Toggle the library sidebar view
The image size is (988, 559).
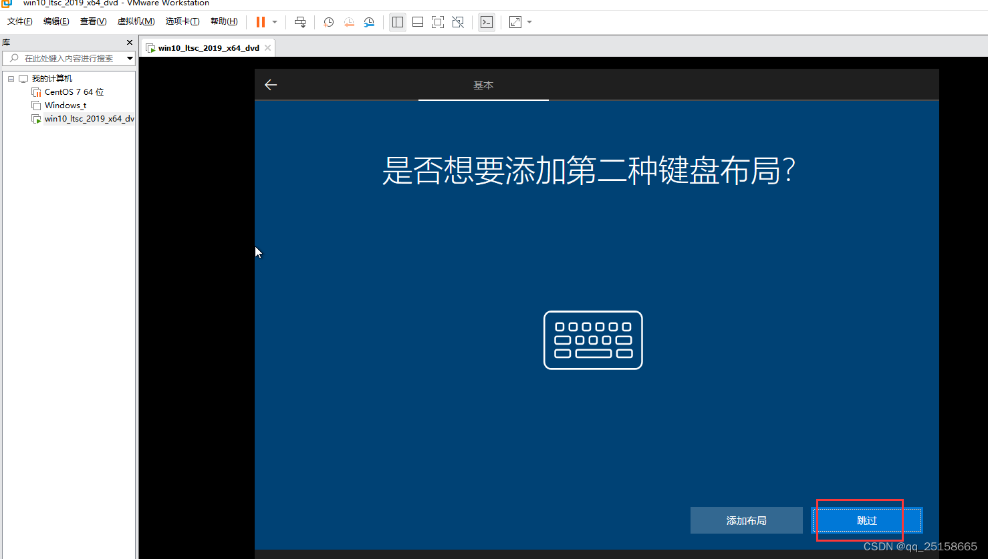[398, 22]
